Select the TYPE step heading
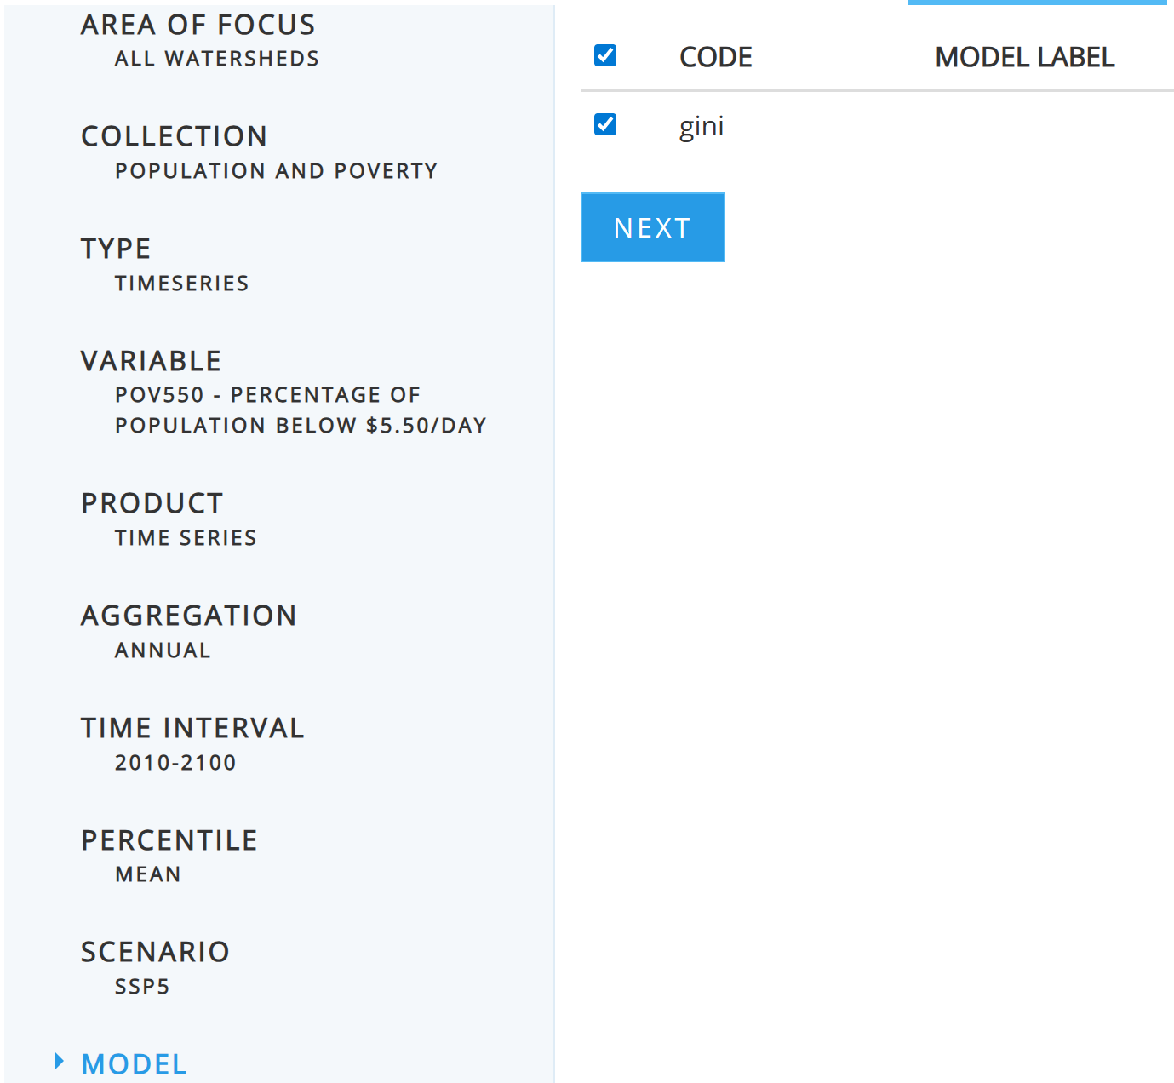This screenshot has height=1083, width=1174. tap(116, 249)
